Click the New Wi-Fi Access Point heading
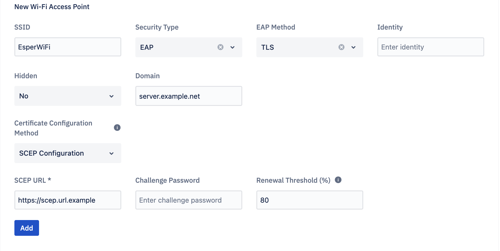The image size is (500, 251). click(x=52, y=7)
